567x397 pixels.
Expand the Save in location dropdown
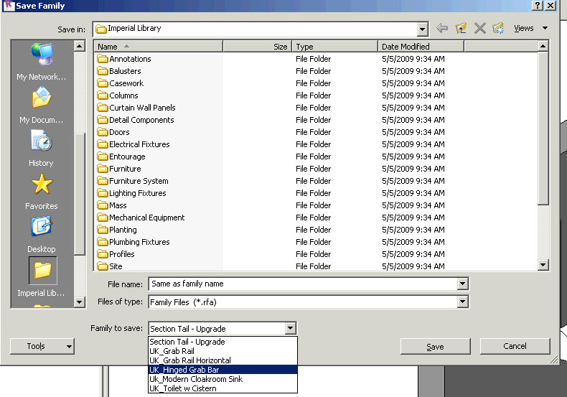click(422, 29)
